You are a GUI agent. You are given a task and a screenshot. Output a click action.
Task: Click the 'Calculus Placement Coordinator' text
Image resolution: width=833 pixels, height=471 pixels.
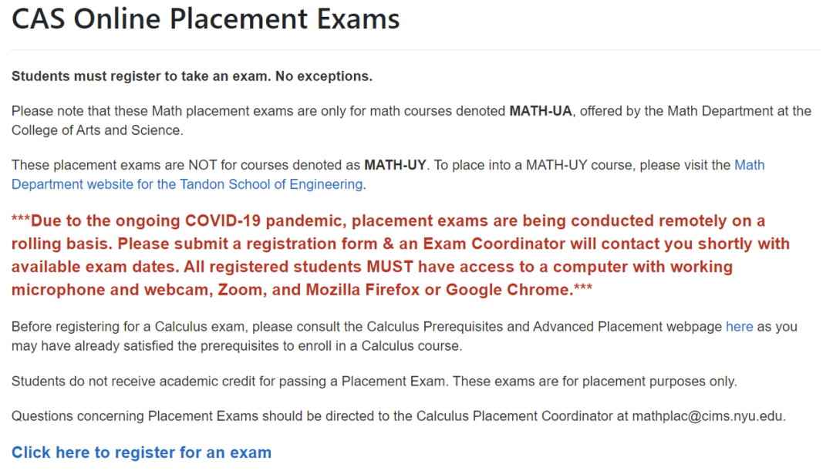coord(514,415)
